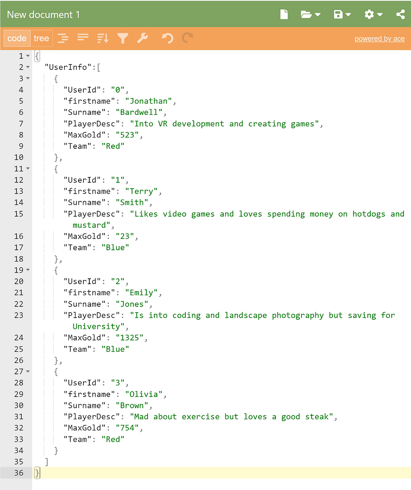This screenshot has height=490, width=411.
Task: Collapse the fold arrow on line 1
Action: pyautogui.click(x=28, y=56)
